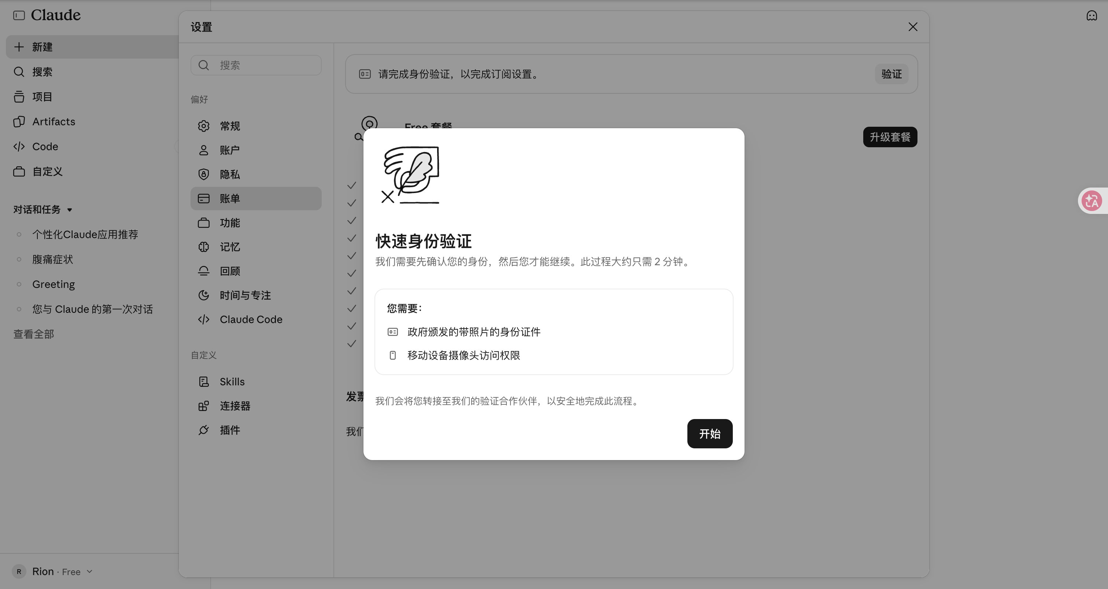Open 自定义 in the left sidebar

[x=92, y=171]
